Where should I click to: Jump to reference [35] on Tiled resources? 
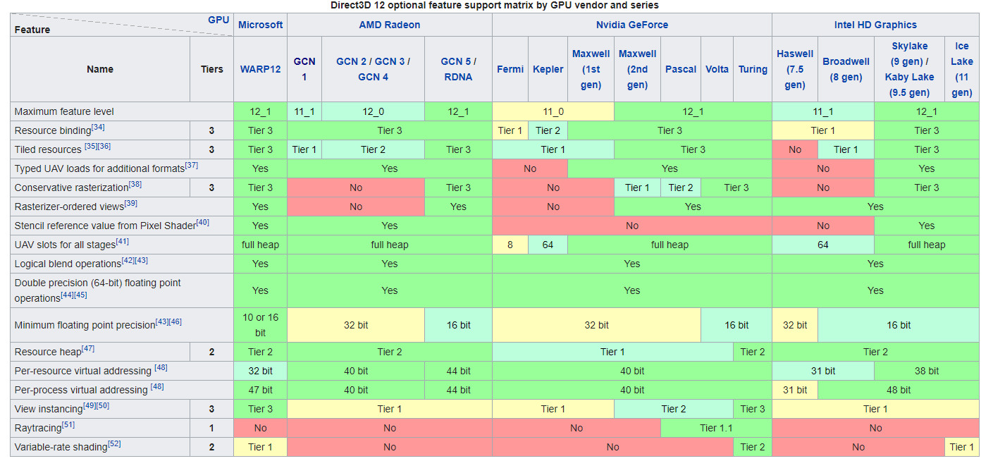click(x=91, y=147)
